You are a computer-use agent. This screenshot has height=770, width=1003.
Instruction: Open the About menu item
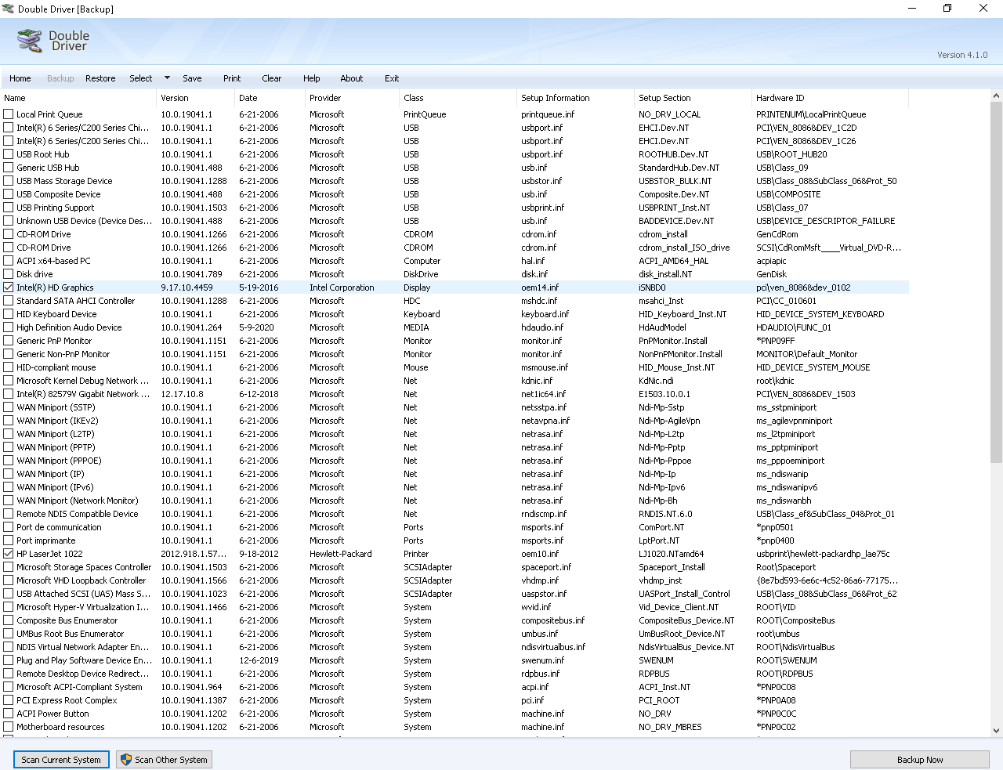pyautogui.click(x=351, y=78)
